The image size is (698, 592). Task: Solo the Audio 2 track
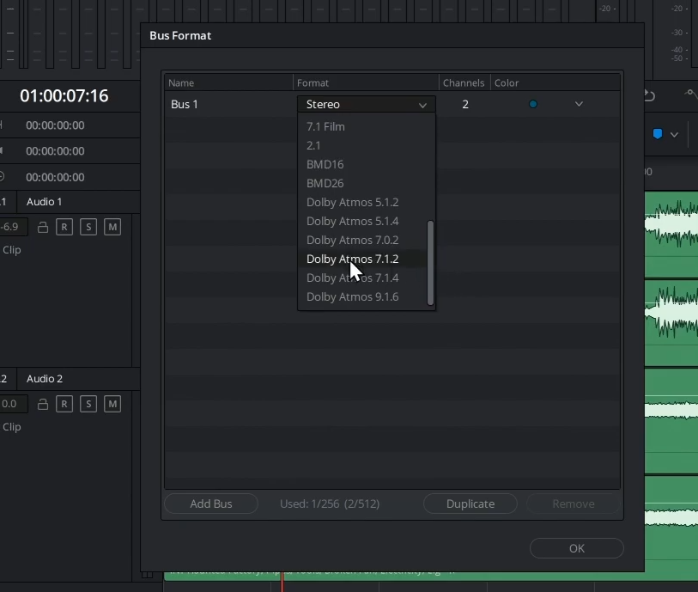tap(88, 404)
